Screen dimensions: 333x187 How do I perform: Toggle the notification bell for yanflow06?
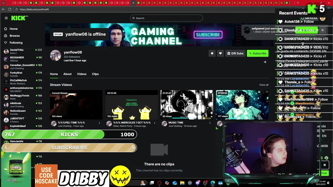(x=212, y=53)
